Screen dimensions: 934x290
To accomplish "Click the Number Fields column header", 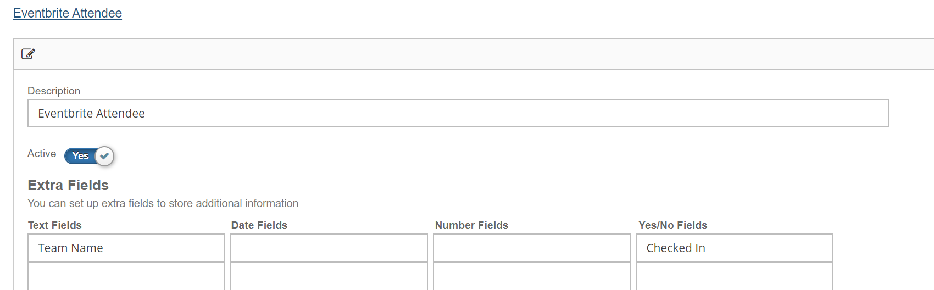I will tap(471, 225).
